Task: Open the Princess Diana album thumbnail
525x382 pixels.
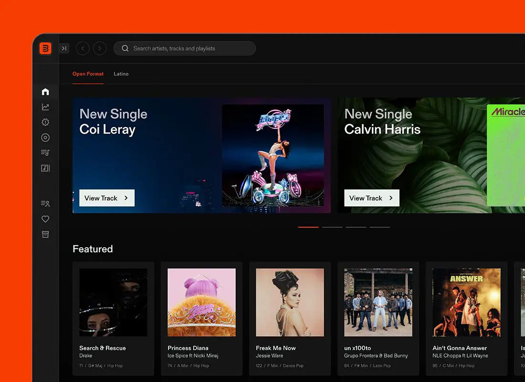Action: 201,302
